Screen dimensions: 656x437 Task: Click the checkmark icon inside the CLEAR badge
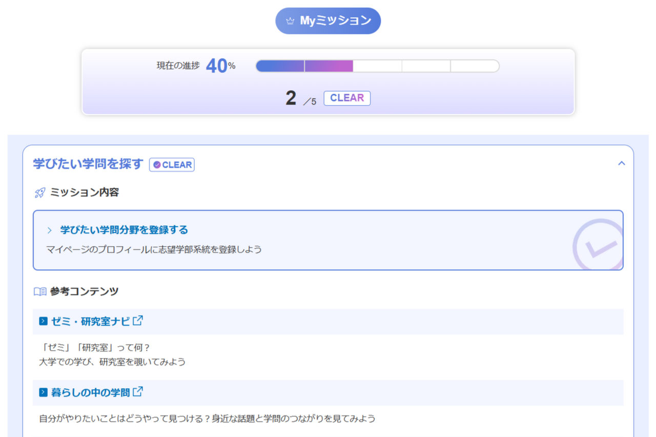click(x=157, y=165)
